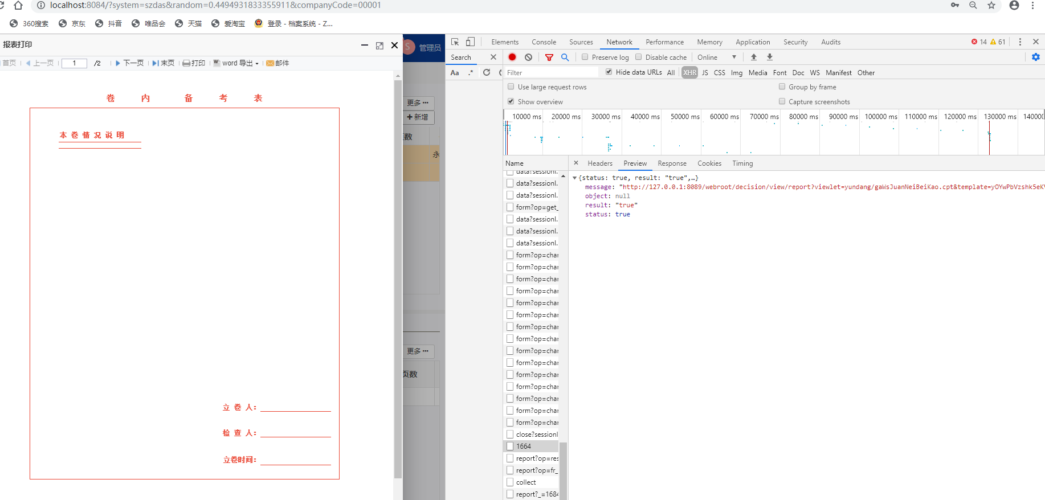The image size is (1045, 500).
Task: Click the export HAR download arrow
Action: click(770, 57)
